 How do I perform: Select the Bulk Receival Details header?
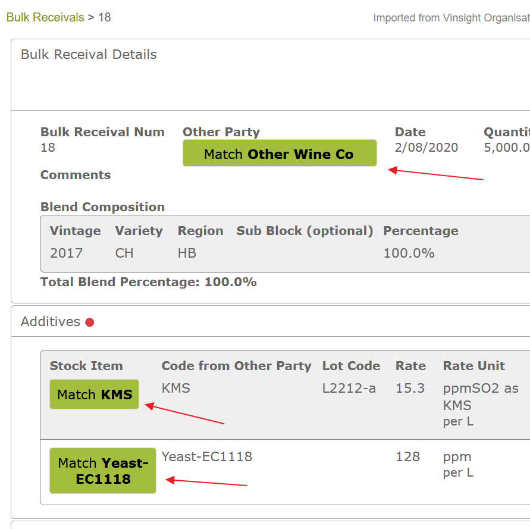89,55
